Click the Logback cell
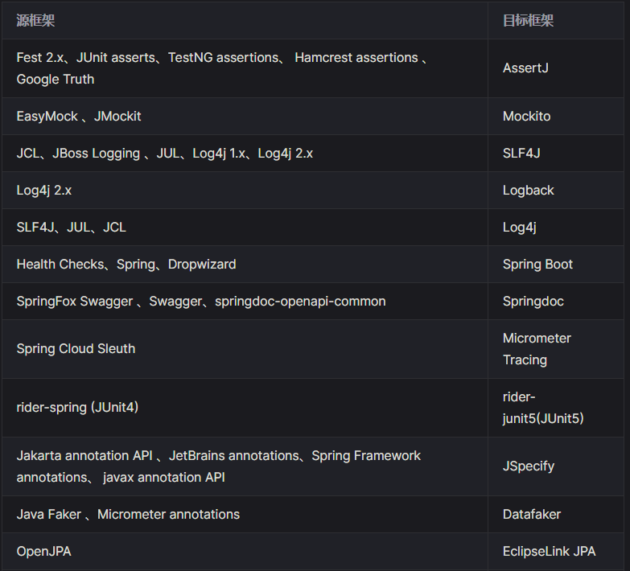Screen dimensions: 630x571 (x=556, y=190)
